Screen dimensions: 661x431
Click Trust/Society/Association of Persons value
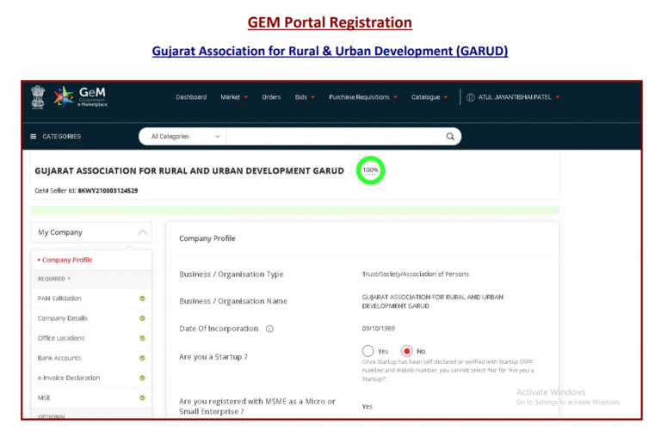(x=415, y=274)
